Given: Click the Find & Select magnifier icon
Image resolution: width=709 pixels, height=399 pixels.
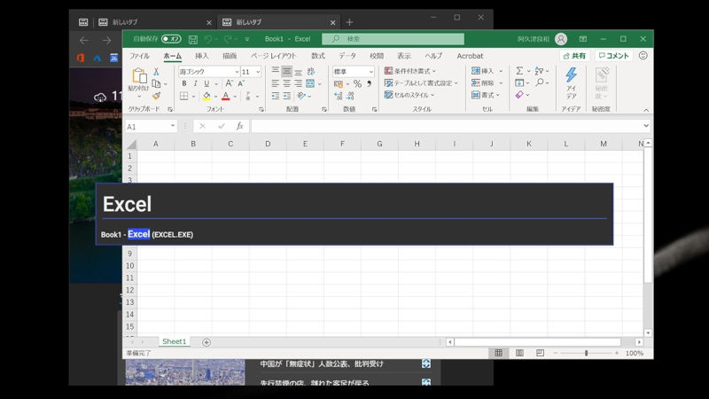Looking at the screenshot, I should pos(540,82).
